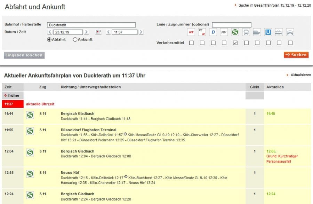Viewport: 313px width, 204px height.
Task: Show earlier departures via früher
Action: (12, 95)
